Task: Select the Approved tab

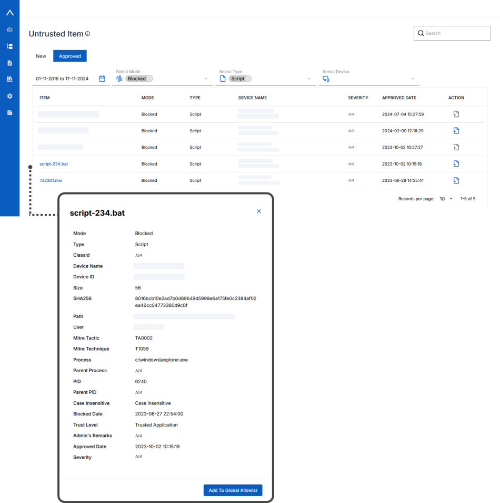Action: (x=70, y=56)
